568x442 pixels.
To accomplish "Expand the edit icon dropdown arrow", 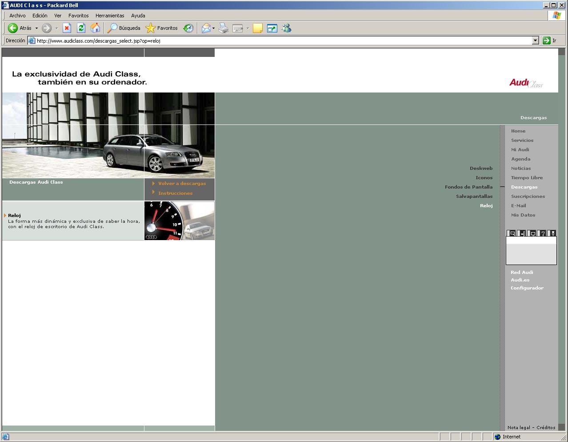I will click(x=248, y=28).
